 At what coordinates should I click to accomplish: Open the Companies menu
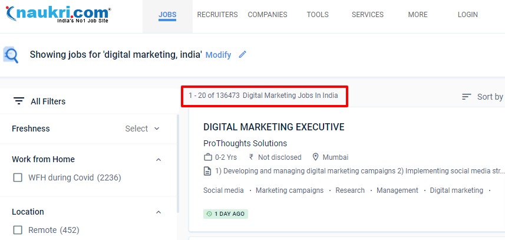click(x=268, y=15)
